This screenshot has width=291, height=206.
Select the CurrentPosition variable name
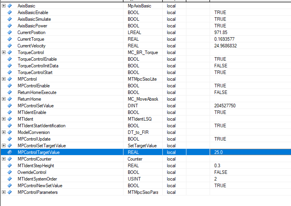pyautogui.click(x=31, y=33)
